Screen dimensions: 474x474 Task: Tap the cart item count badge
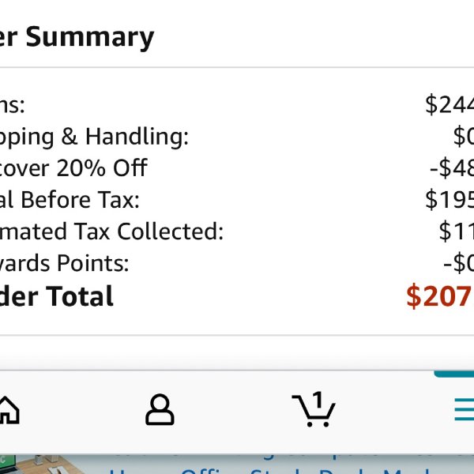318,399
